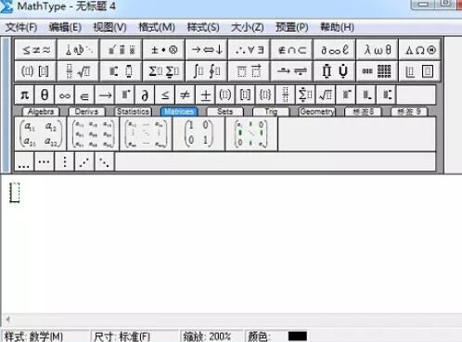
Task: Insert the diagonal matrix template
Action: pyautogui.click(x=251, y=133)
